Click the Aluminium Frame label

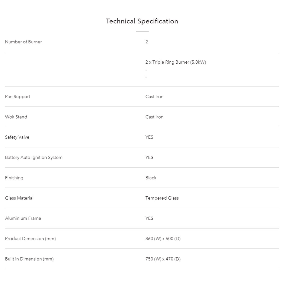(23, 218)
